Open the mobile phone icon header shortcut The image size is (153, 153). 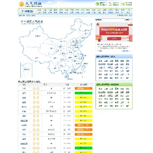[x=110, y=4]
